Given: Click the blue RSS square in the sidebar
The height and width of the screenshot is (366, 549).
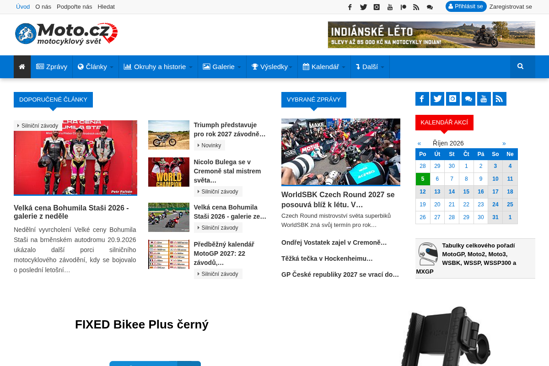Looking at the screenshot, I should tap(500, 99).
